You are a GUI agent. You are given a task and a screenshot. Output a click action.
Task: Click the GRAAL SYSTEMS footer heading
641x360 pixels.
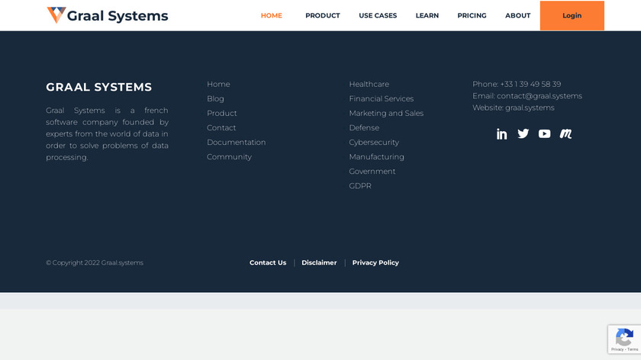point(99,87)
